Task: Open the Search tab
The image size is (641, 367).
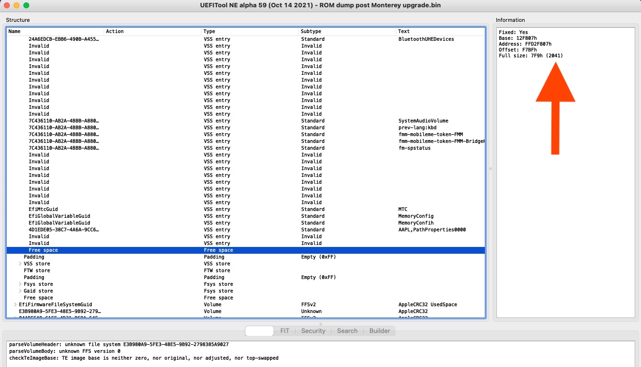Action: pos(347,331)
